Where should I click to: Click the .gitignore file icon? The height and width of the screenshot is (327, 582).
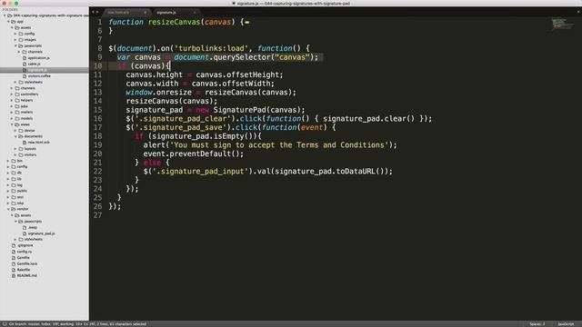pyautogui.click(x=14, y=245)
